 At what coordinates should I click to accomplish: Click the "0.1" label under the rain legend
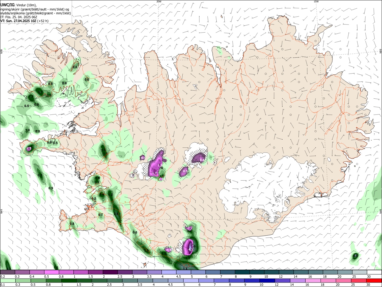[2, 285]
